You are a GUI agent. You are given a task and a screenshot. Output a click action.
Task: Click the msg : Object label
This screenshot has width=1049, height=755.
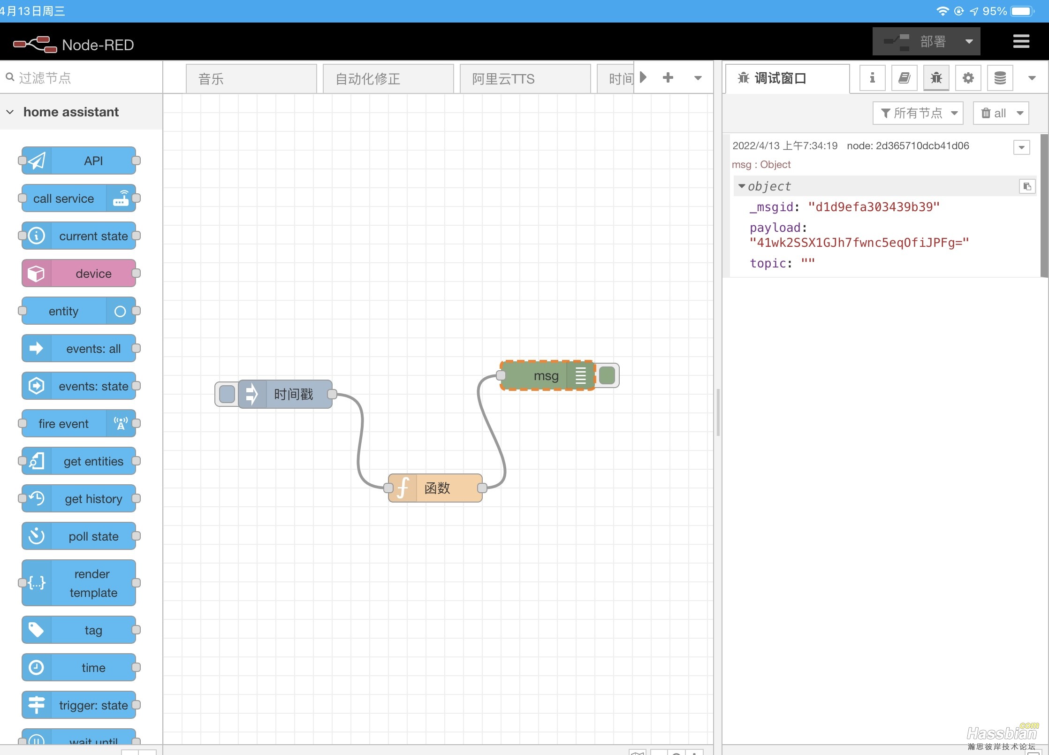(x=761, y=164)
